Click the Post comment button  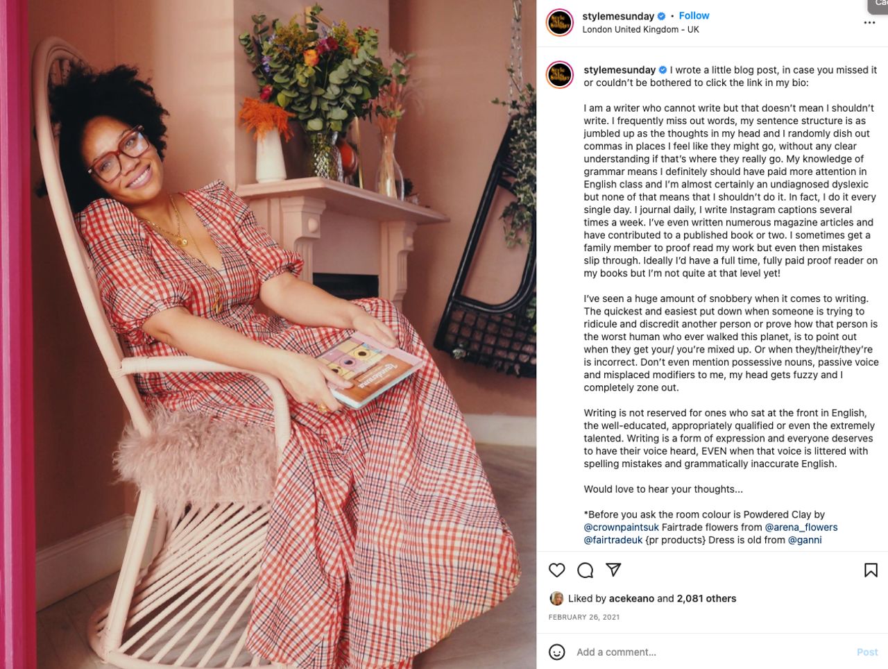[x=867, y=652]
